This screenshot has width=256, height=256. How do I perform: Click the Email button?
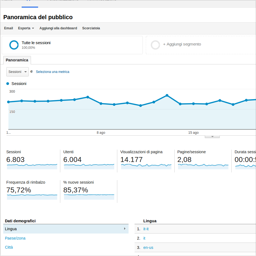(8, 28)
